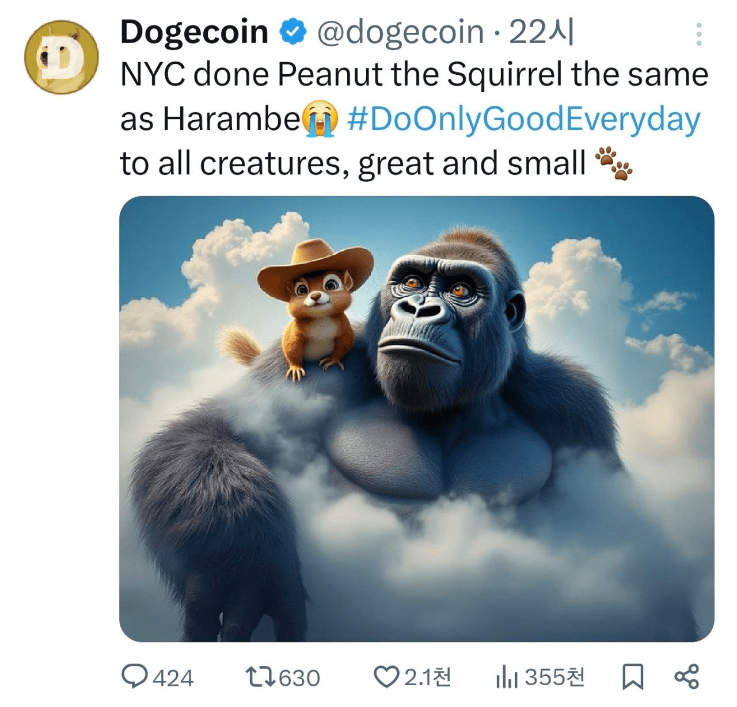Bookmark this Dogecoin post
The image size is (737, 707).
tap(633, 677)
